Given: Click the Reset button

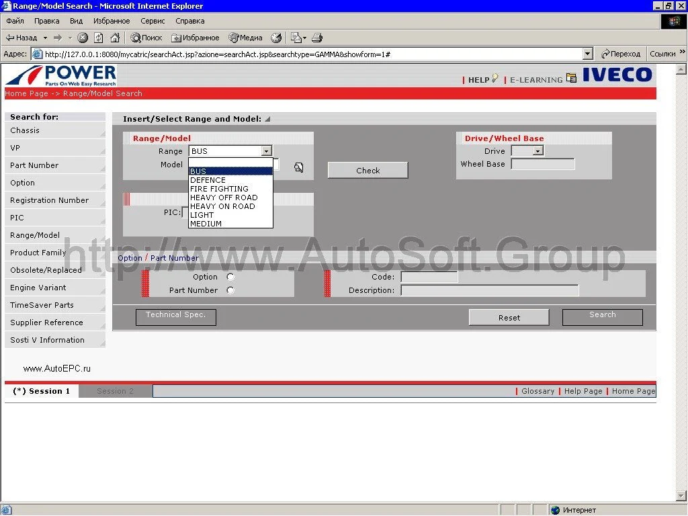Looking at the screenshot, I should (509, 318).
